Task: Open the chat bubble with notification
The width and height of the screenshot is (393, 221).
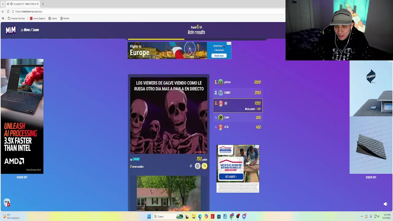Action: tap(7, 203)
